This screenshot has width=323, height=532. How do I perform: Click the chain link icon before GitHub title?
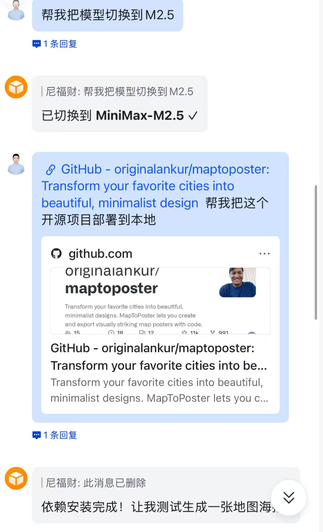[x=50, y=170]
